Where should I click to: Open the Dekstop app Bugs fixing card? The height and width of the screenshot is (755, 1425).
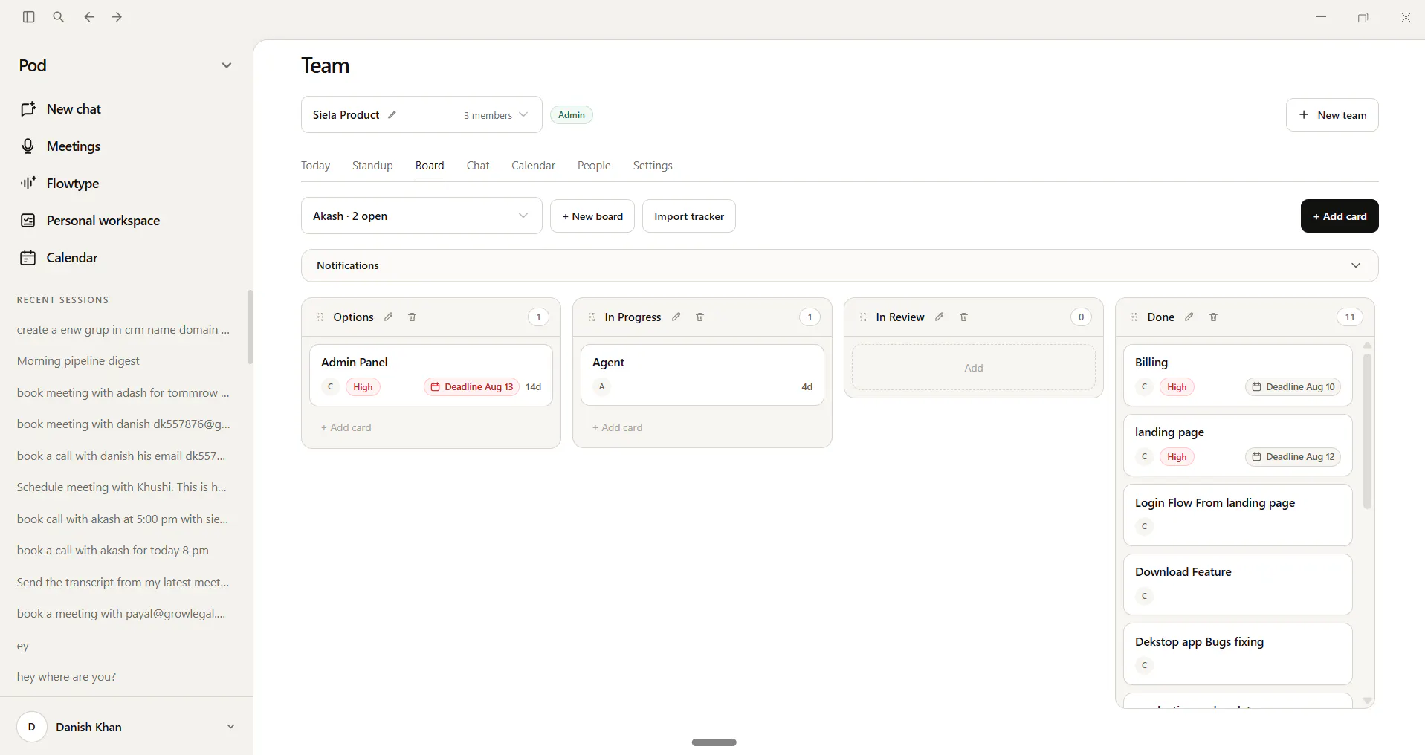(1238, 654)
